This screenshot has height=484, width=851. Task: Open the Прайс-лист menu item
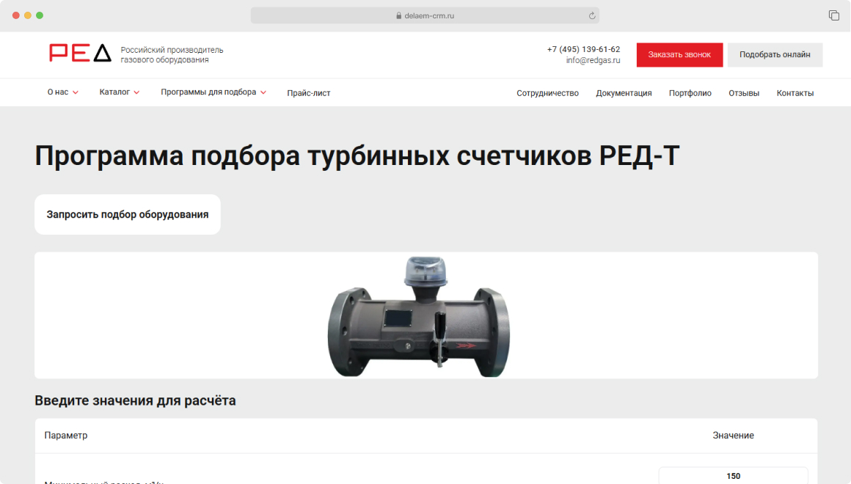[308, 93]
